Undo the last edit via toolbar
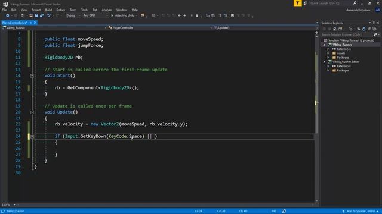The width and height of the screenshot is (382, 214). tap(49, 15)
